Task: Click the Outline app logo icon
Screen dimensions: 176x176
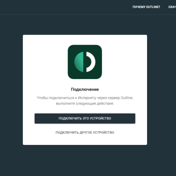Action: pos(85,62)
